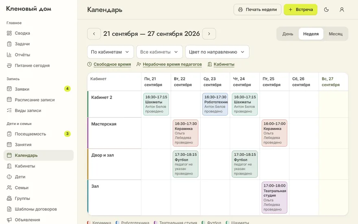Open Нерабочее время педагогов link
358x224 pixels.
172,64
